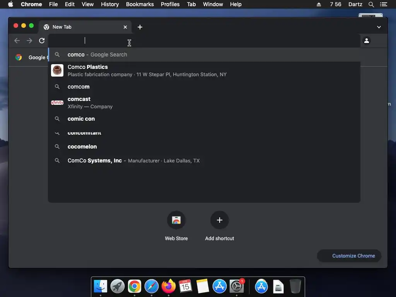
Task: Click the eject icon in menu bar
Action: click(319, 4)
